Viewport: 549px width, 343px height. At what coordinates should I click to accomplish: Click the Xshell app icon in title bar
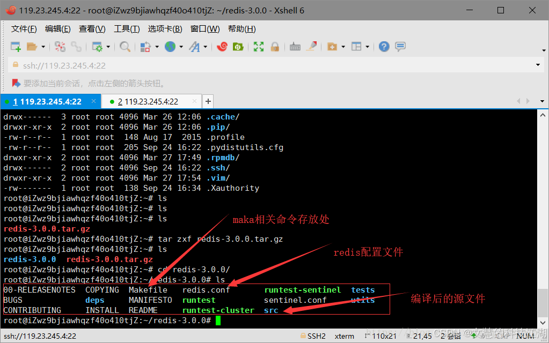[x=11, y=11]
